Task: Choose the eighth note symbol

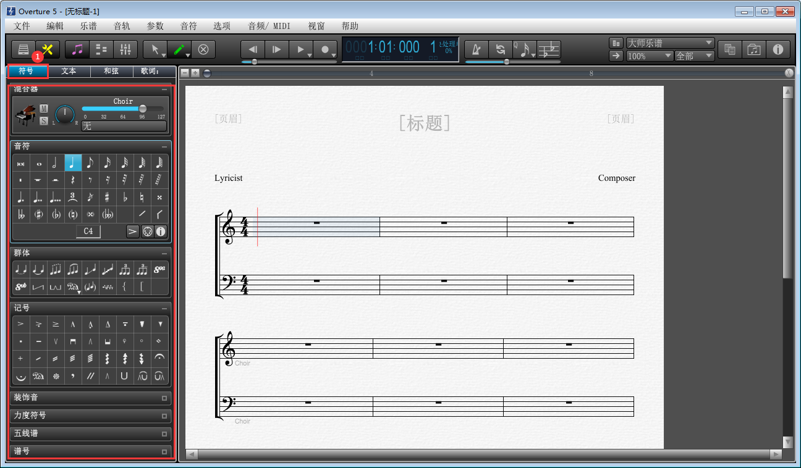Action: (x=90, y=163)
